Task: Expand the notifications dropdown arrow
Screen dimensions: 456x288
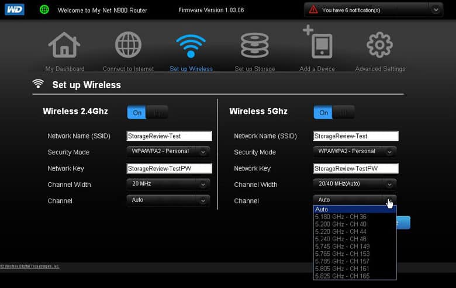Action: click(436, 10)
